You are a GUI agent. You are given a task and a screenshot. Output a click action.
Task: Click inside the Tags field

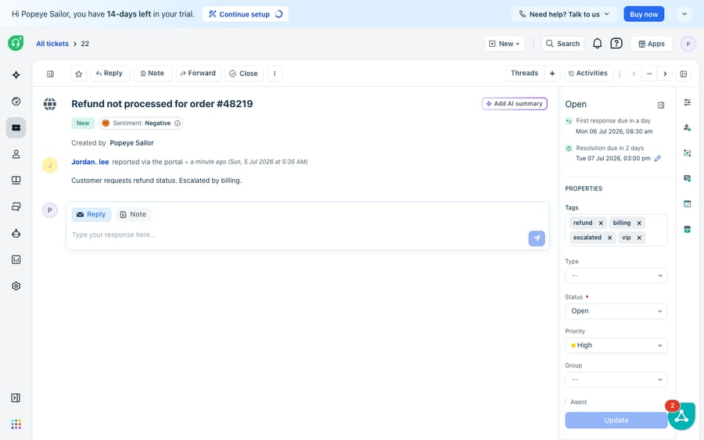[616, 230]
